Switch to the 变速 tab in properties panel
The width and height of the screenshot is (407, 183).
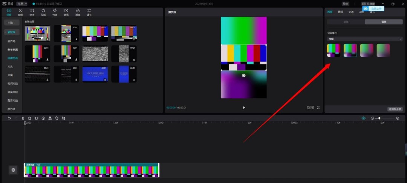tap(351, 12)
